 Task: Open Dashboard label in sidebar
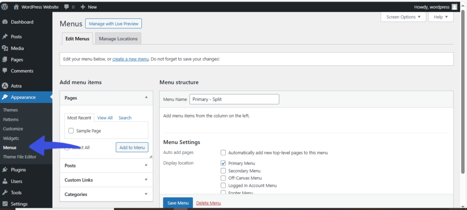click(22, 22)
